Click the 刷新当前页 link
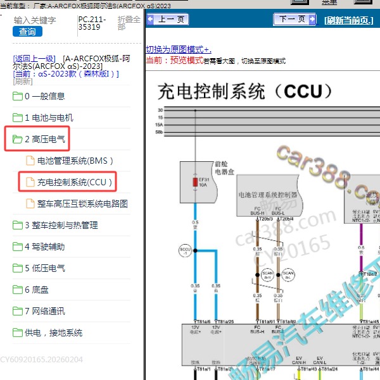Screen dimensions: 380x380 coord(348,21)
